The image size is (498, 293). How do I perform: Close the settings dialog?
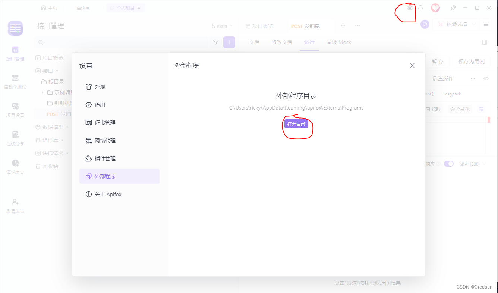click(x=412, y=66)
